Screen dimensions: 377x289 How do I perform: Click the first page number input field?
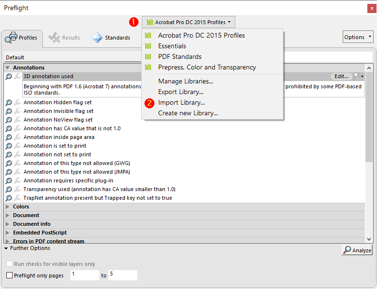point(84,275)
